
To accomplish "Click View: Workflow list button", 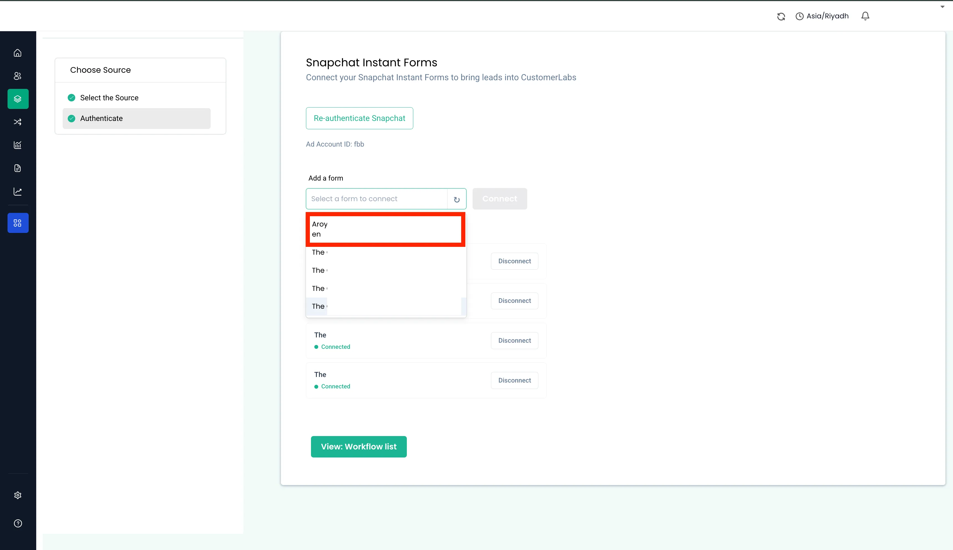I will 358,447.
